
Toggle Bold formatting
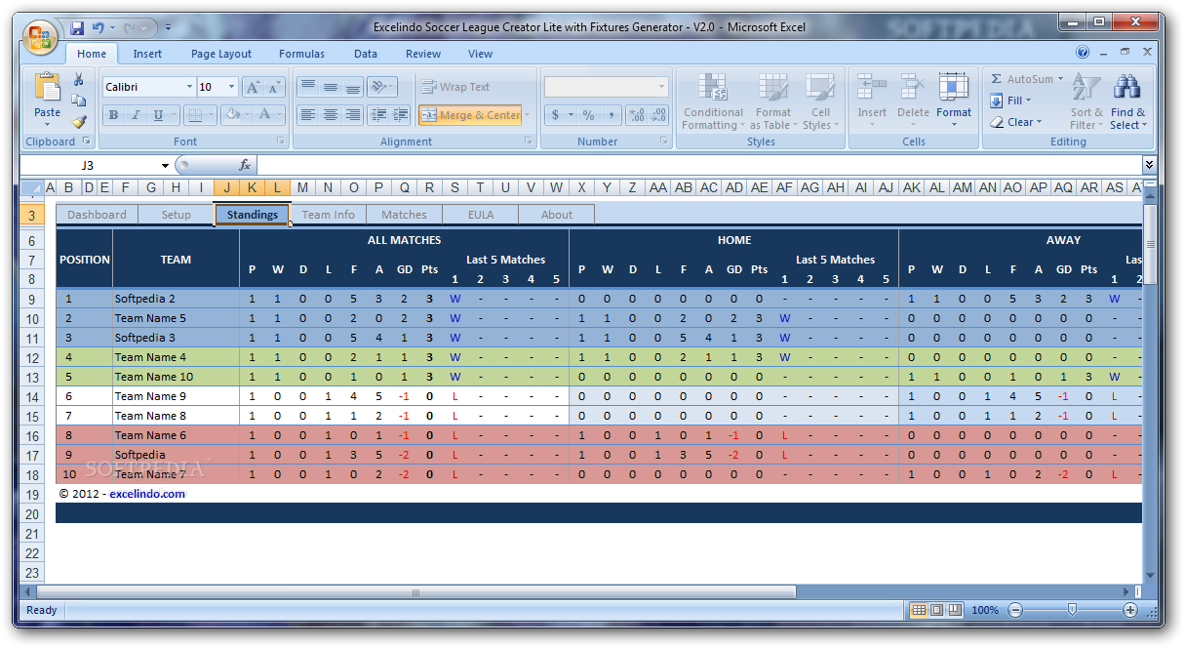click(x=113, y=115)
